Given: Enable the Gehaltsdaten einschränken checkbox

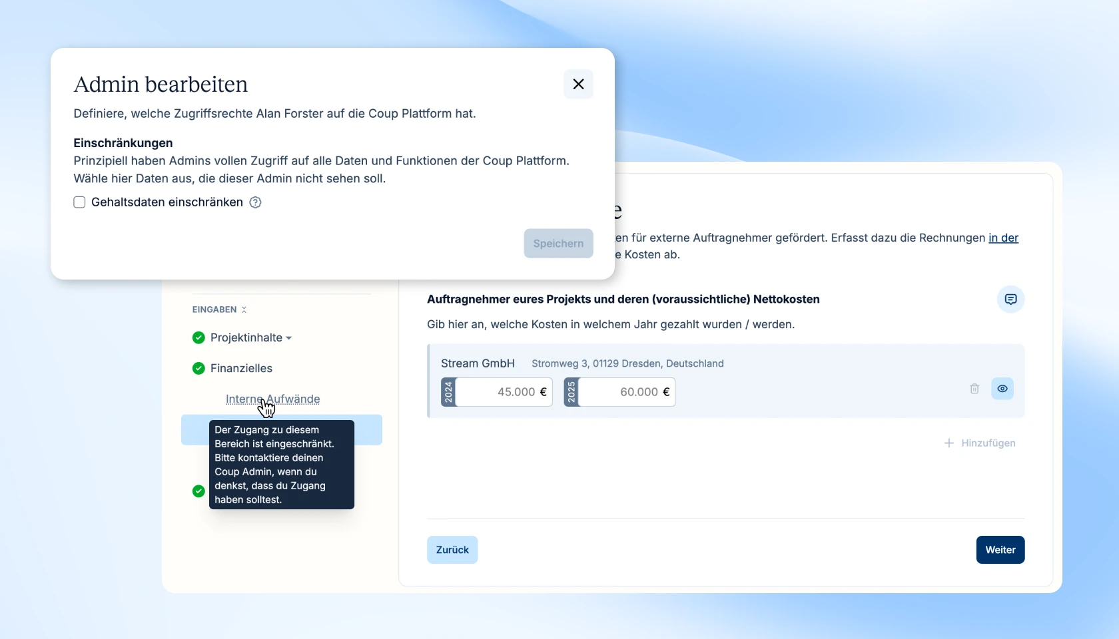Looking at the screenshot, I should [x=79, y=202].
